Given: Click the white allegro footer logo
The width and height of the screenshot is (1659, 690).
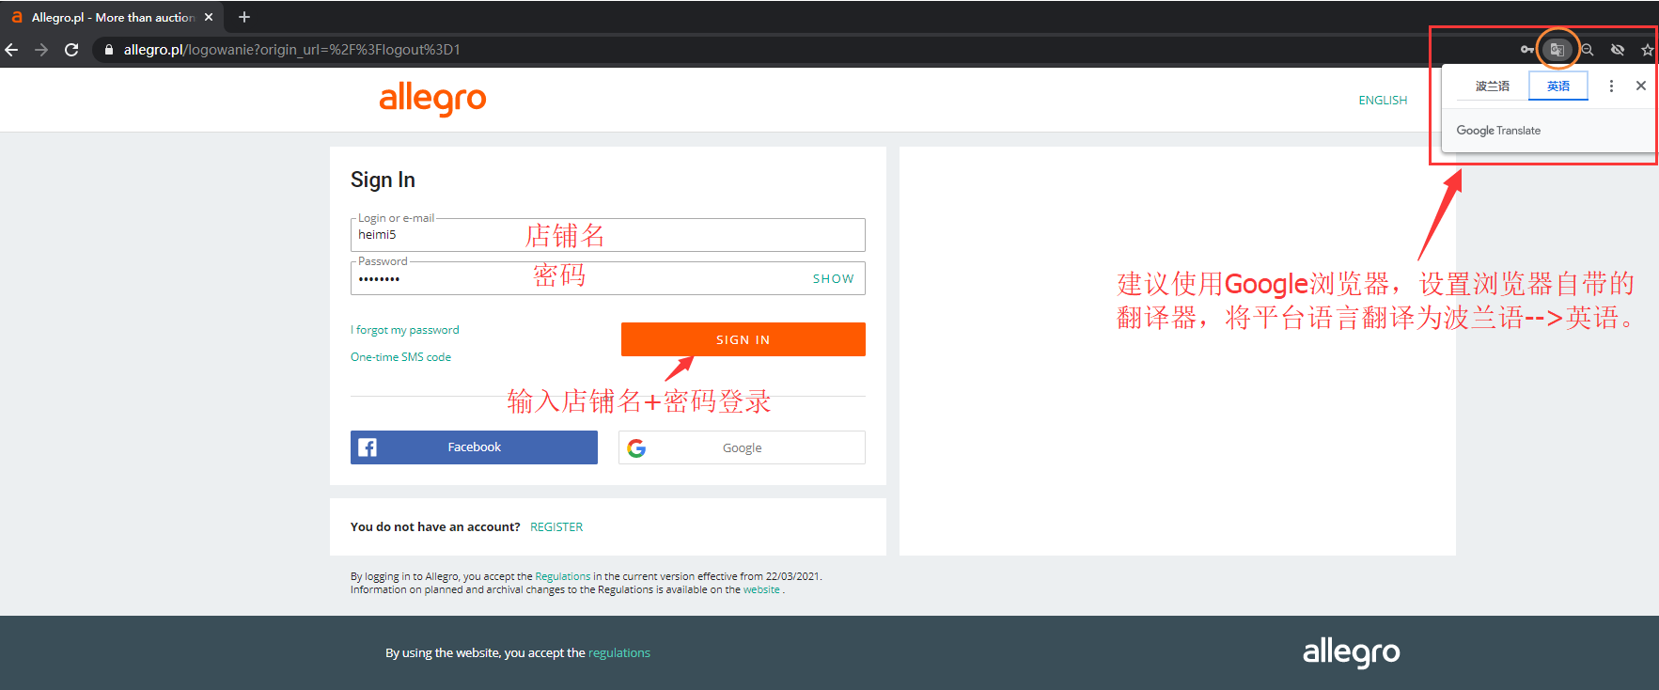Looking at the screenshot, I should (x=1351, y=651).
